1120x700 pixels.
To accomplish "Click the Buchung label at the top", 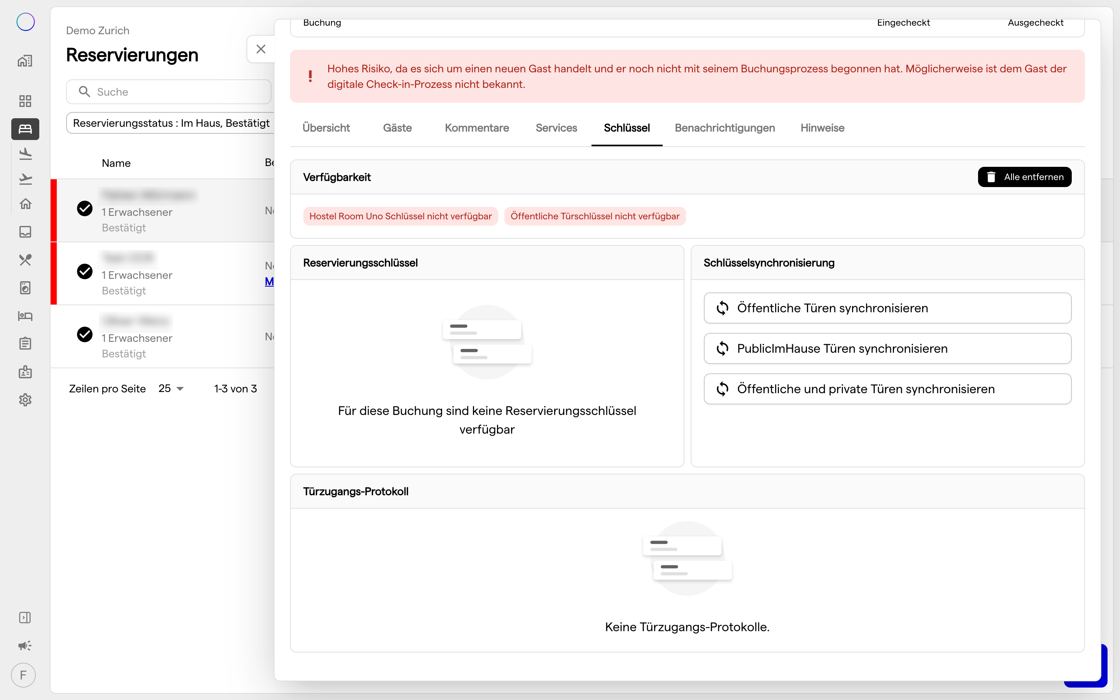I will (x=322, y=23).
